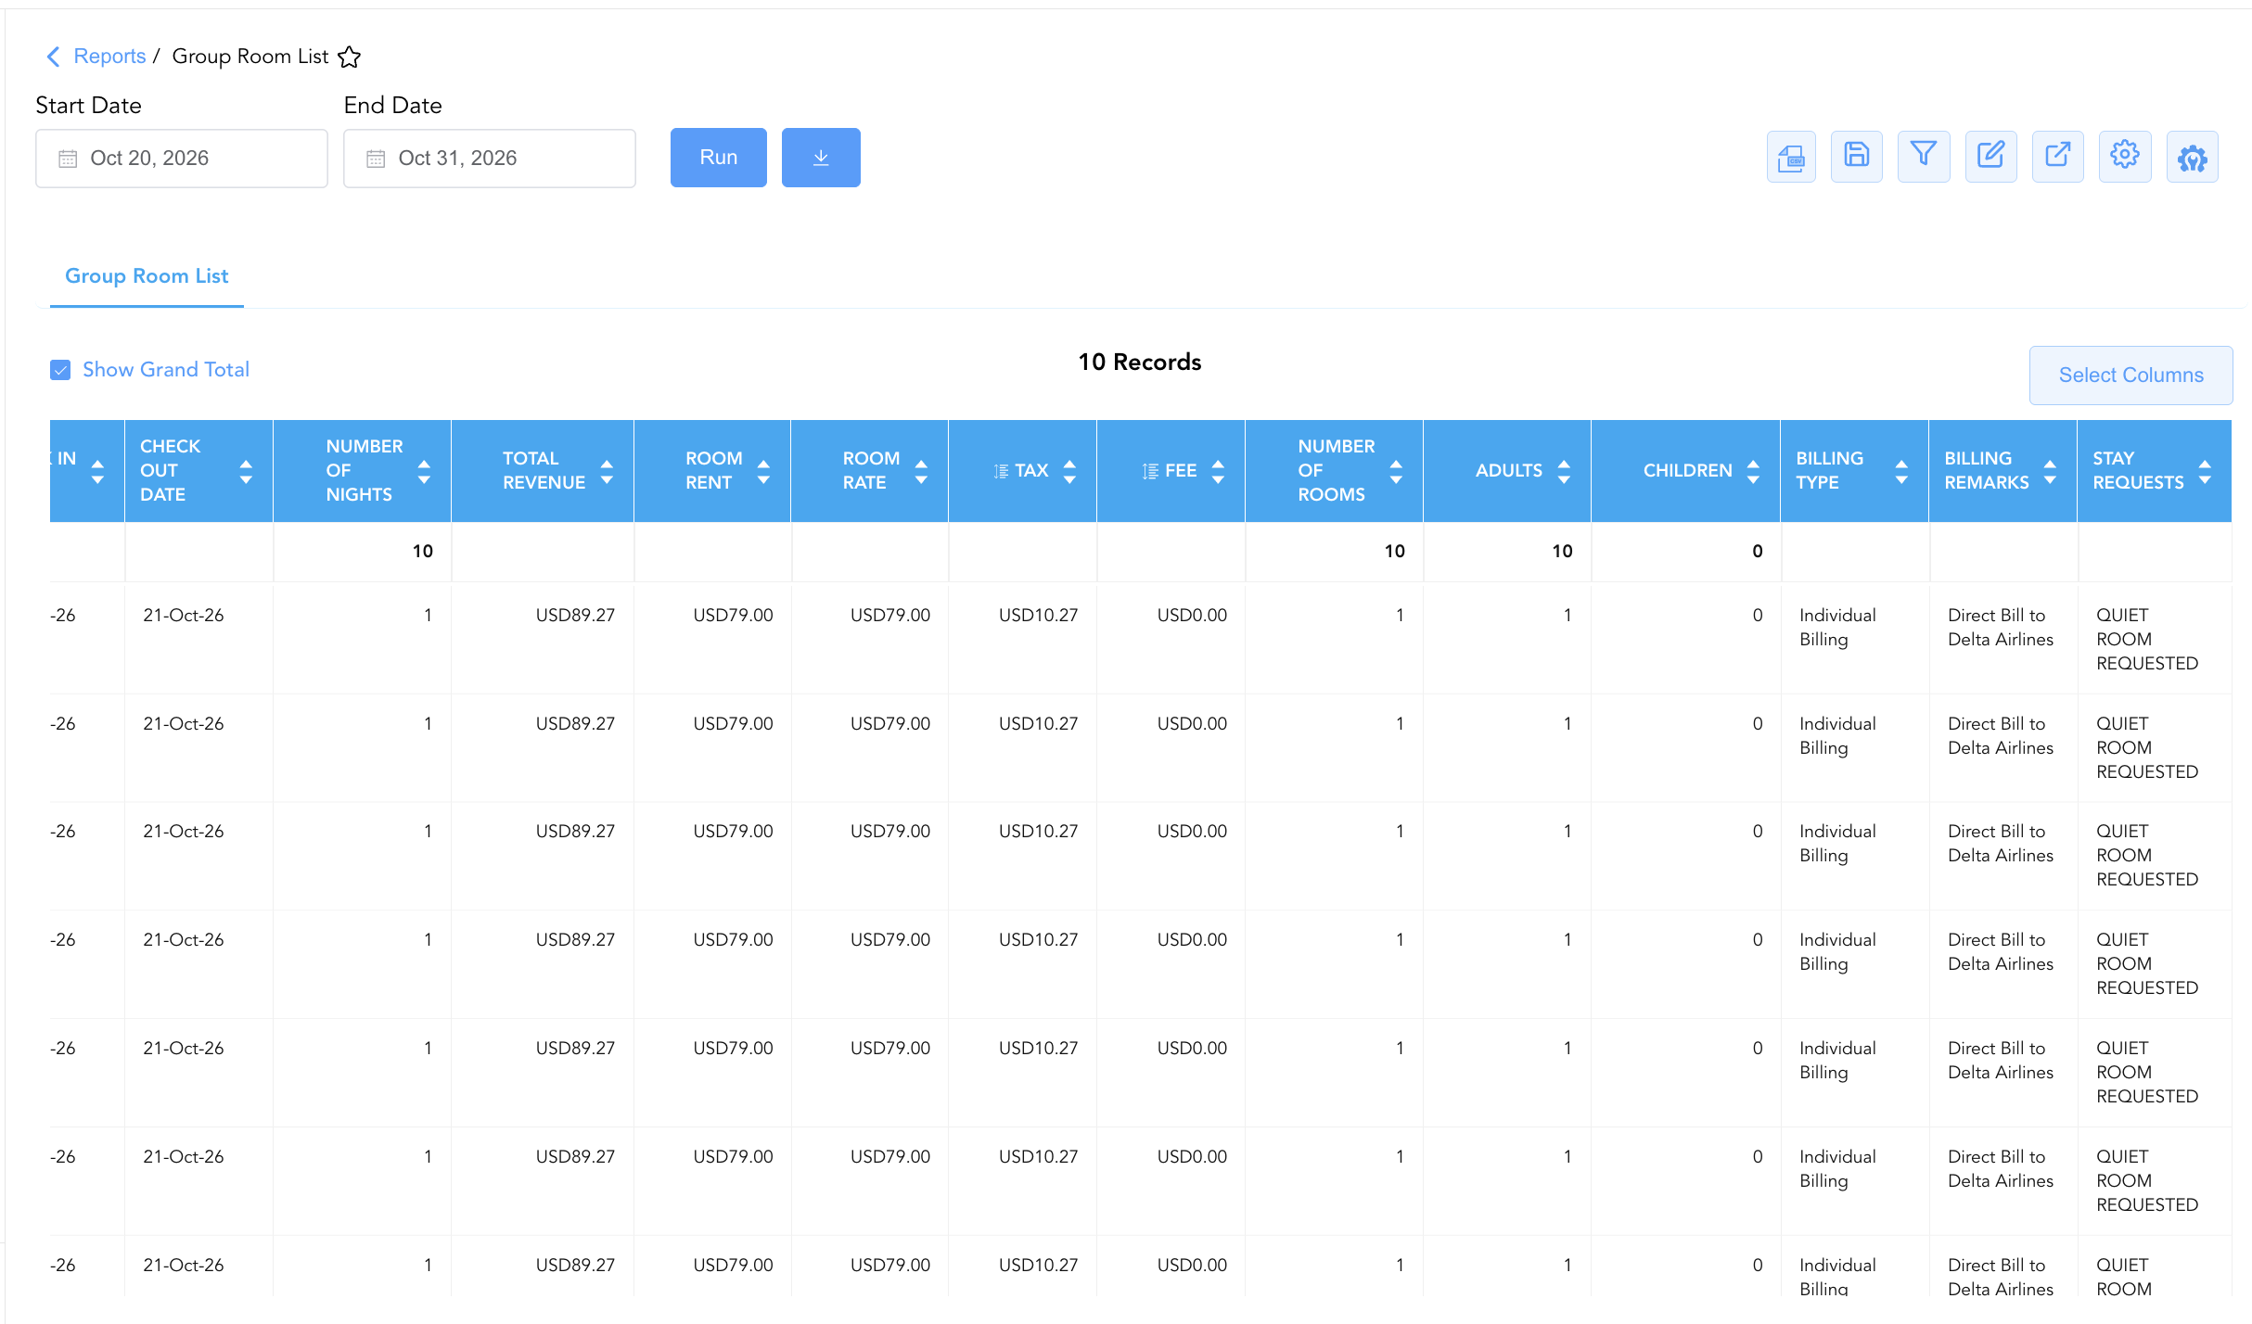Click the open-in-new-window icon
The image size is (2252, 1324).
pyautogui.click(x=2058, y=156)
